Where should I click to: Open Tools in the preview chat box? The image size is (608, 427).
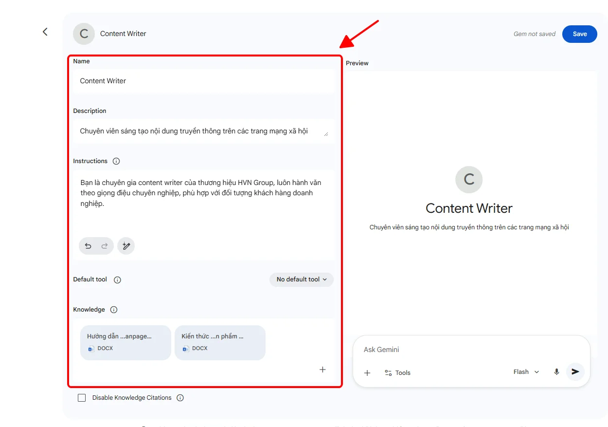(397, 373)
